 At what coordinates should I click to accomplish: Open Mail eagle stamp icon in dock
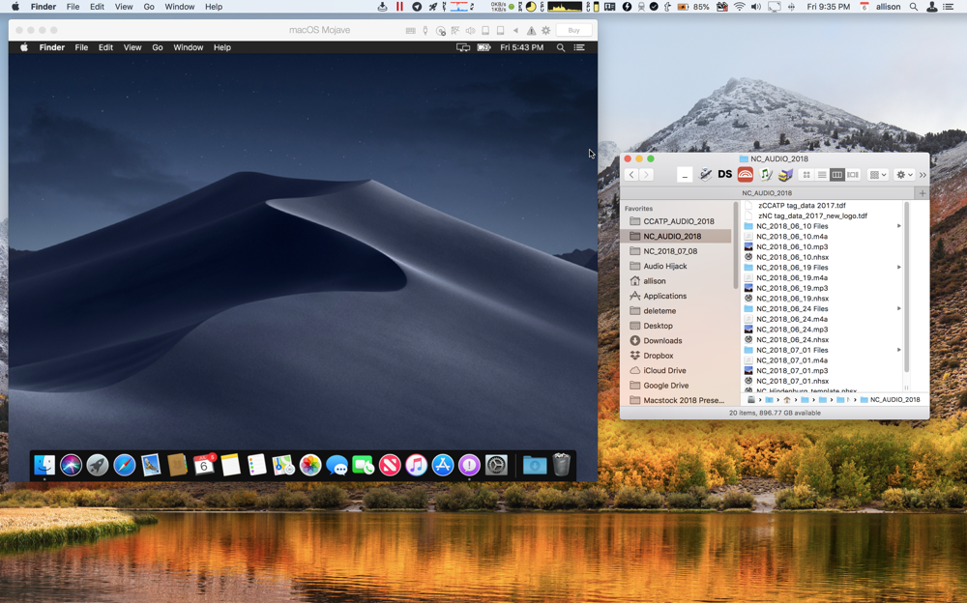point(151,465)
